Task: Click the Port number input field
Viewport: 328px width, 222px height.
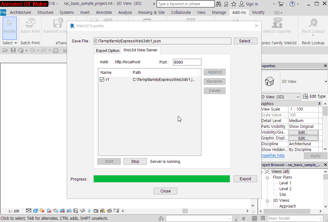Action: 187,62
